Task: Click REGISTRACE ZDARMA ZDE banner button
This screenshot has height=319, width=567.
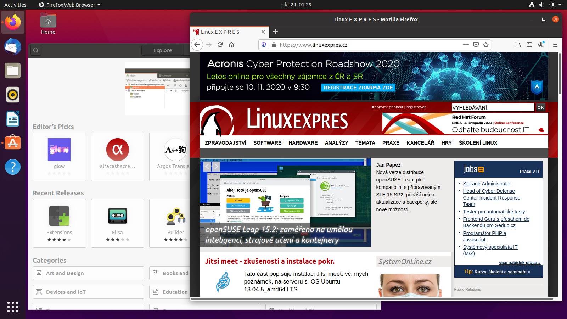Action: [358, 88]
